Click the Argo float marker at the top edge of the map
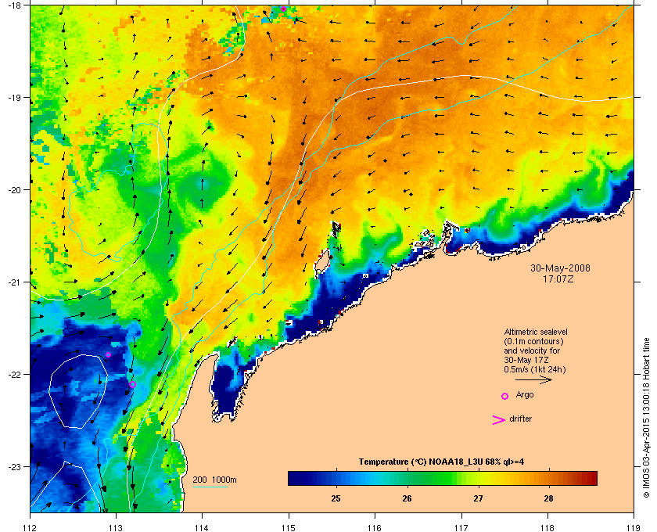Image resolution: width=657 pixels, height=532 pixels. click(x=284, y=9)
